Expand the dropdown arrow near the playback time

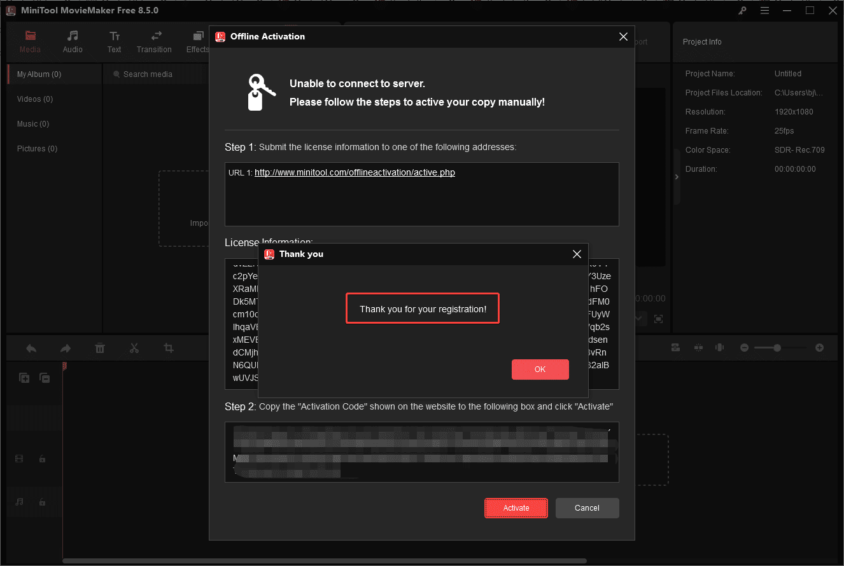pyautogui.click(x=638, y=319)
